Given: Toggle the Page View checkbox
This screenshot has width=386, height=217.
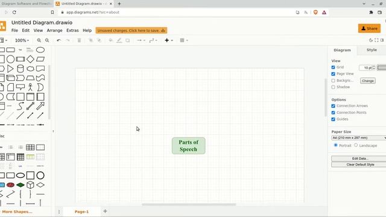Looking at the screenshot, I should (333, 74).
